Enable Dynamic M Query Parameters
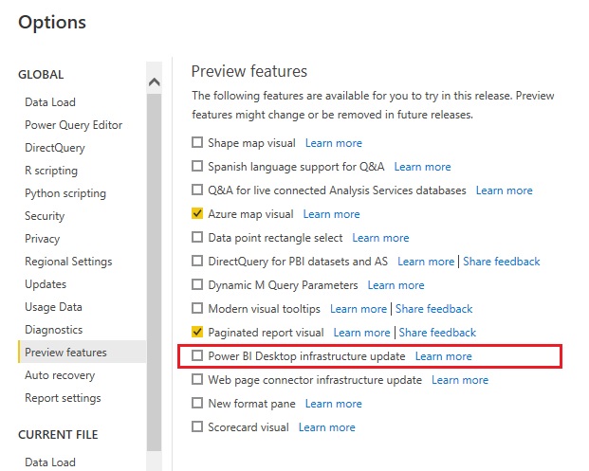The image size is (589, 471). pyautogui.click(x=197, y=284)
